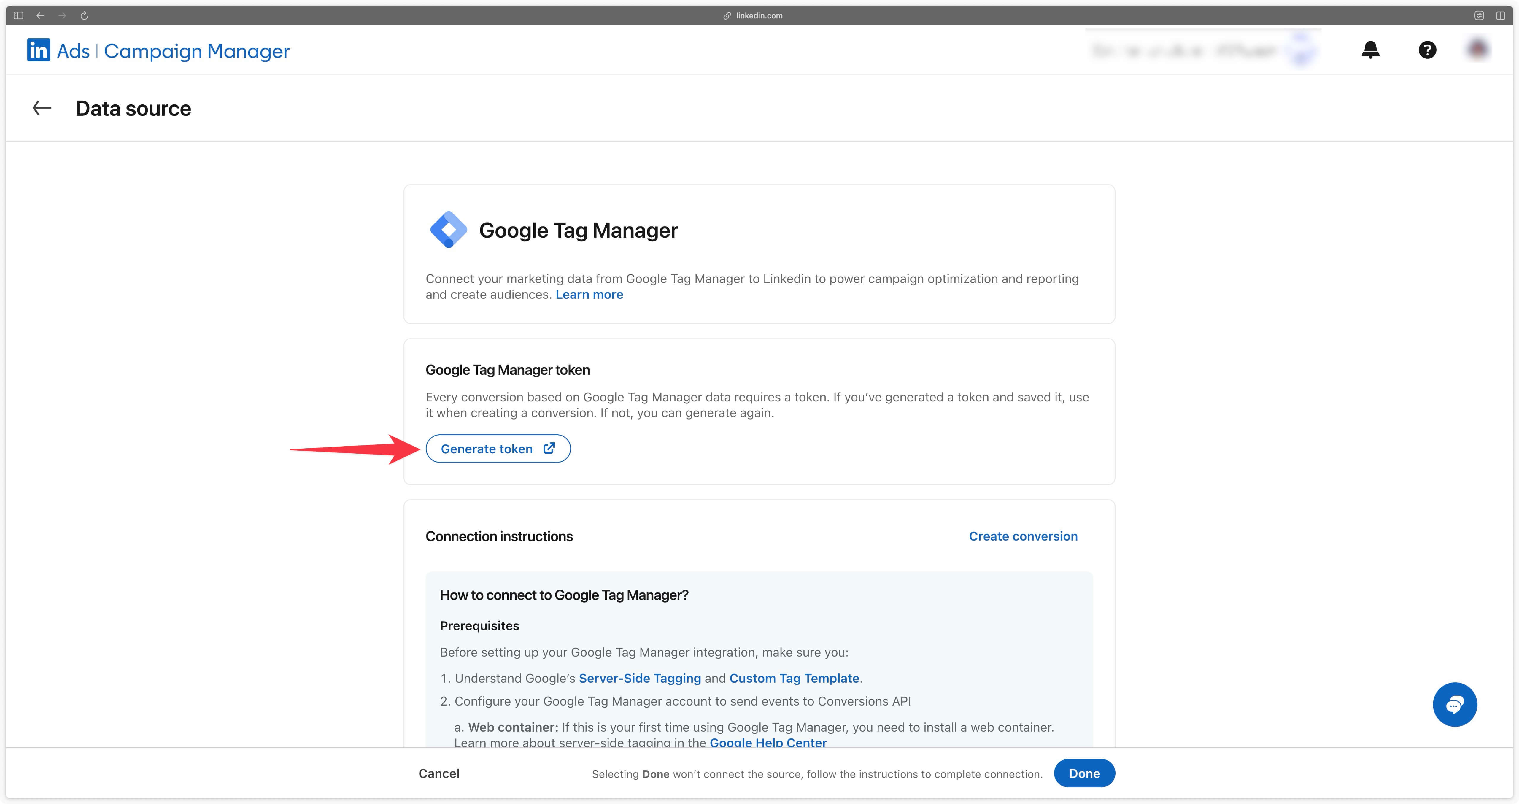The image size is (1519, 804).
Task: Click the browser back arrow
Action: (40, 16)
